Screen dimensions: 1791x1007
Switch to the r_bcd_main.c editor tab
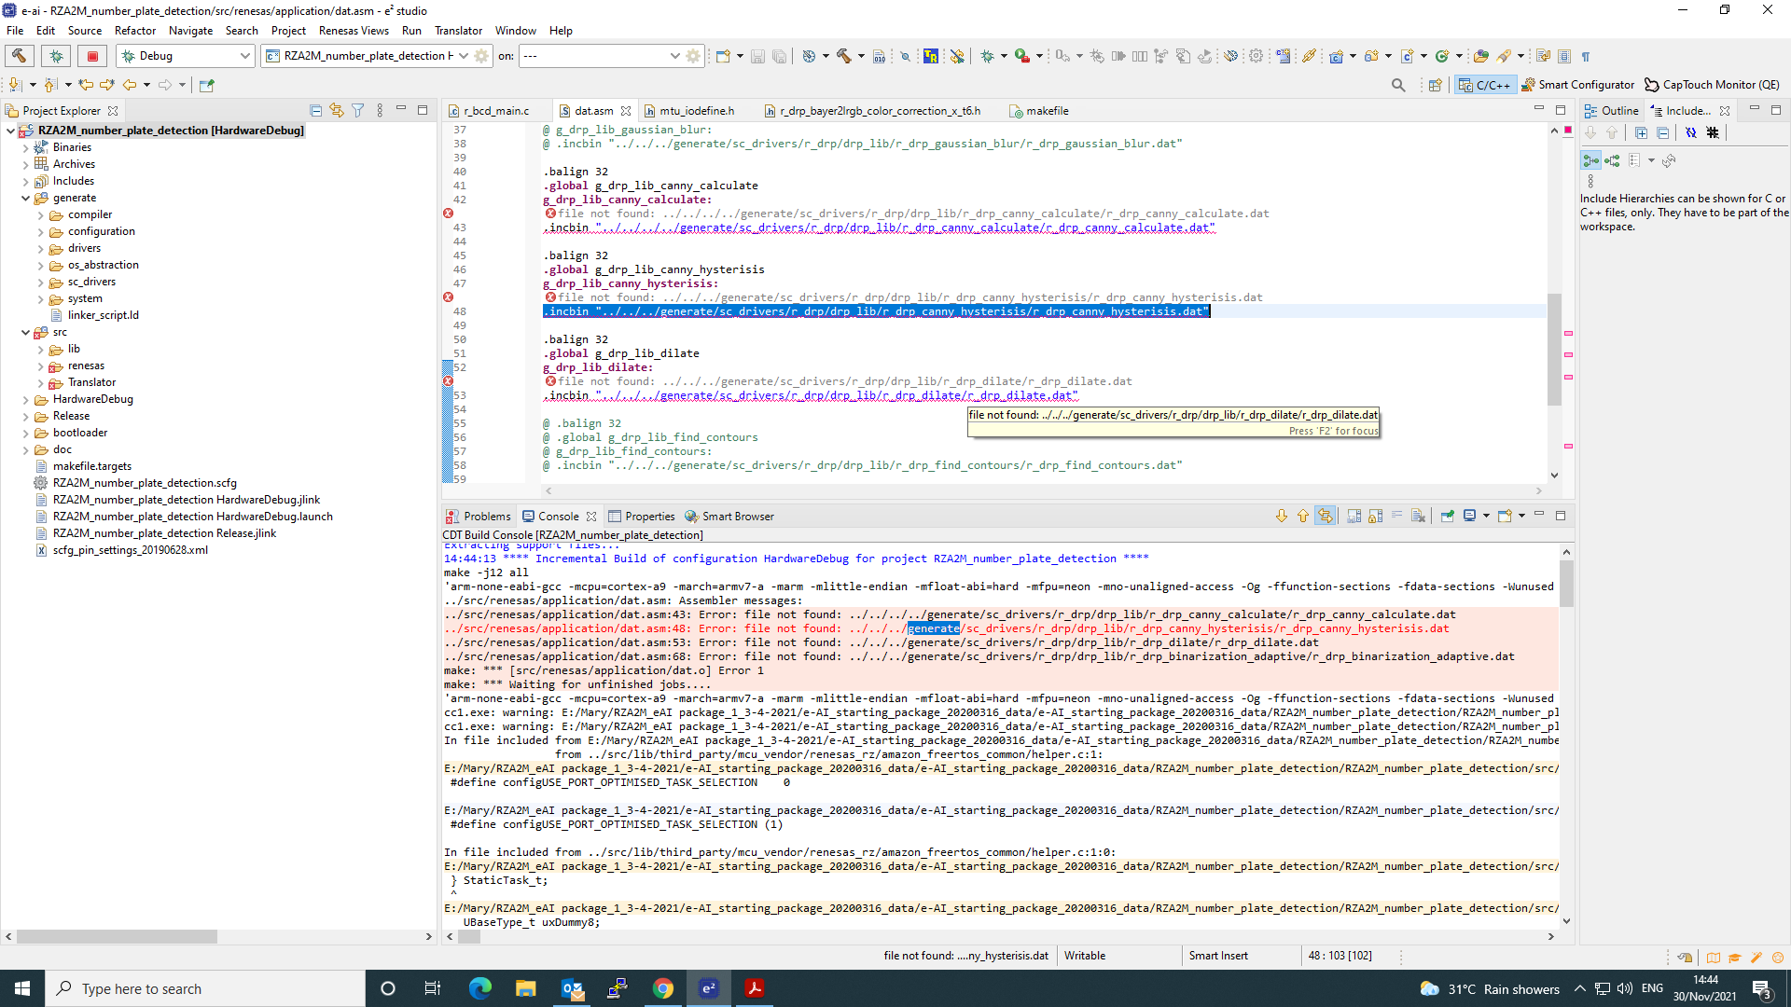pyautogui.click(x=489, y=111)
